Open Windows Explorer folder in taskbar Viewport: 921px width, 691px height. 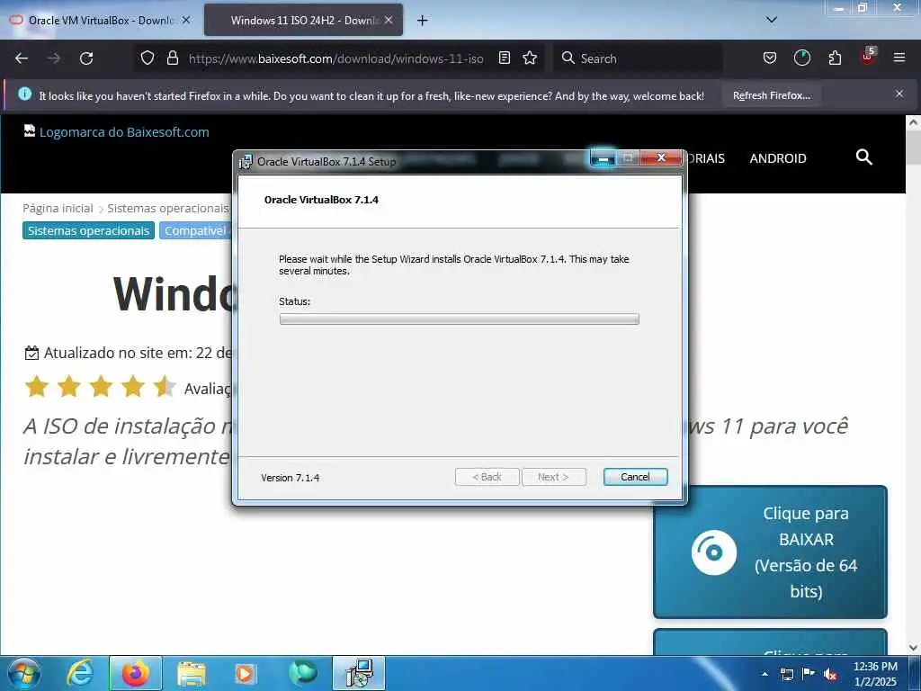[192, 673]
